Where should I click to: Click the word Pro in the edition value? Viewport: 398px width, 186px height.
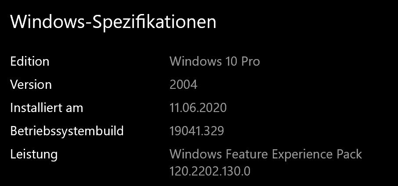tap(250, 61)
